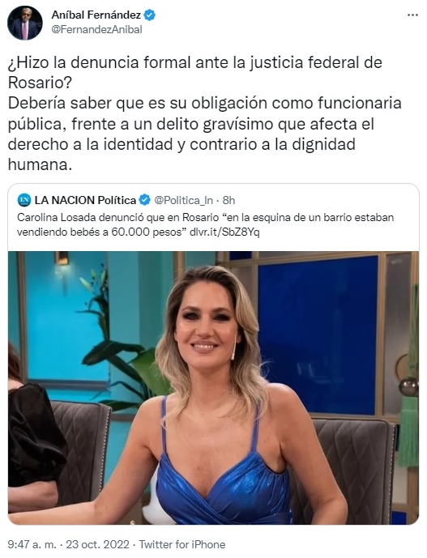Open the @Politica_ln handle

click(183, 200)
